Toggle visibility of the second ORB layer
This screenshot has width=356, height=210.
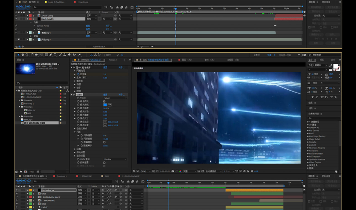16,204
